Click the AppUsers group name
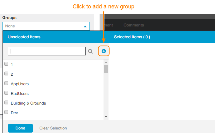 [20, 84]
